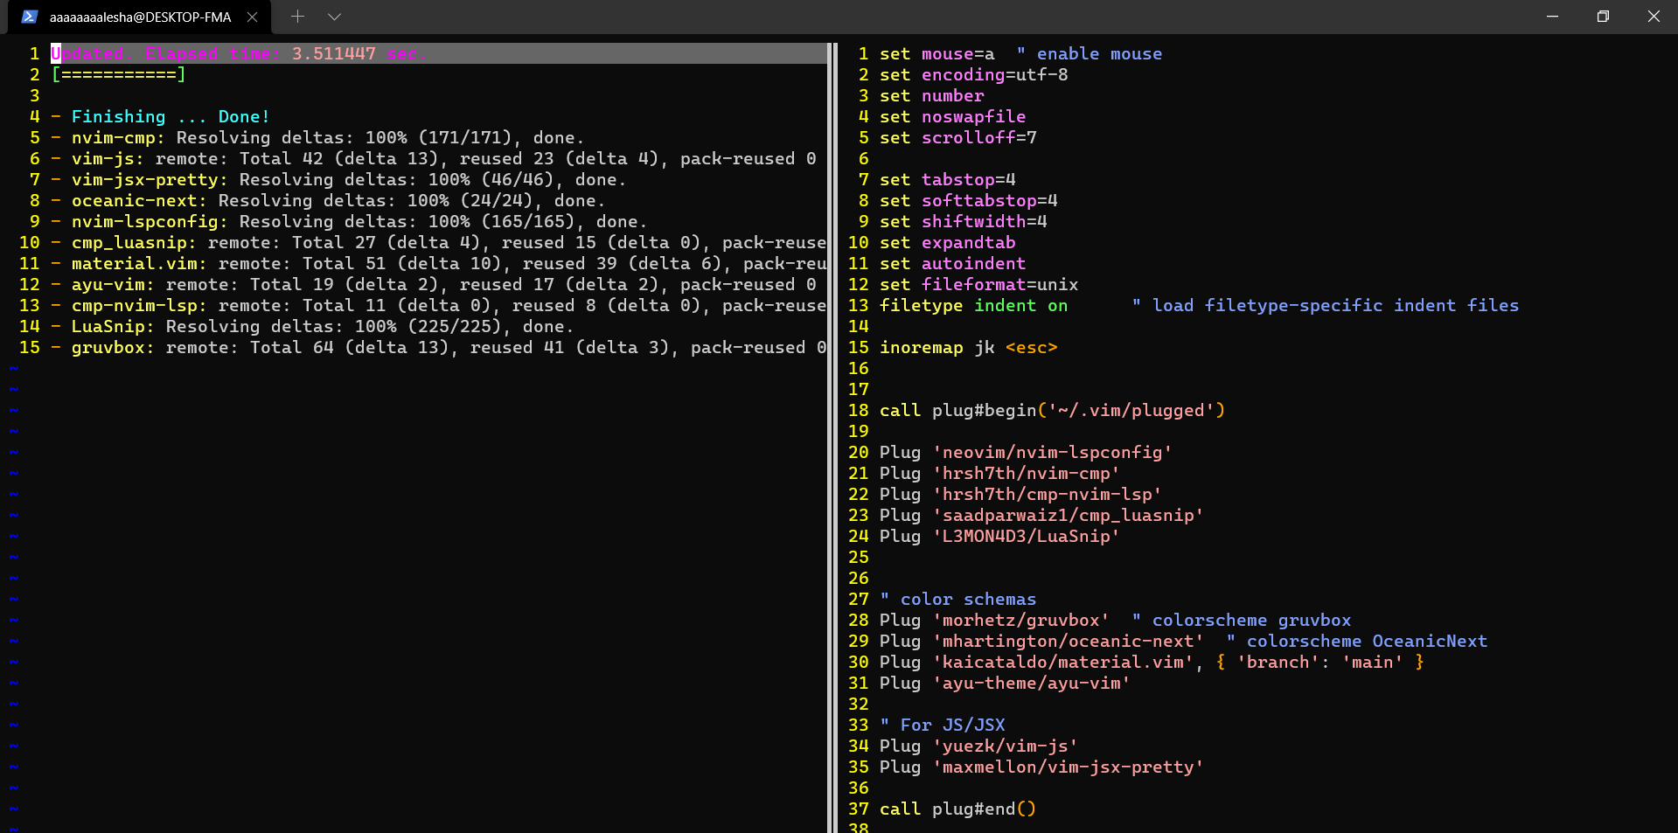Close the terminal window

pyautogui.click(x=1653, y=17)
